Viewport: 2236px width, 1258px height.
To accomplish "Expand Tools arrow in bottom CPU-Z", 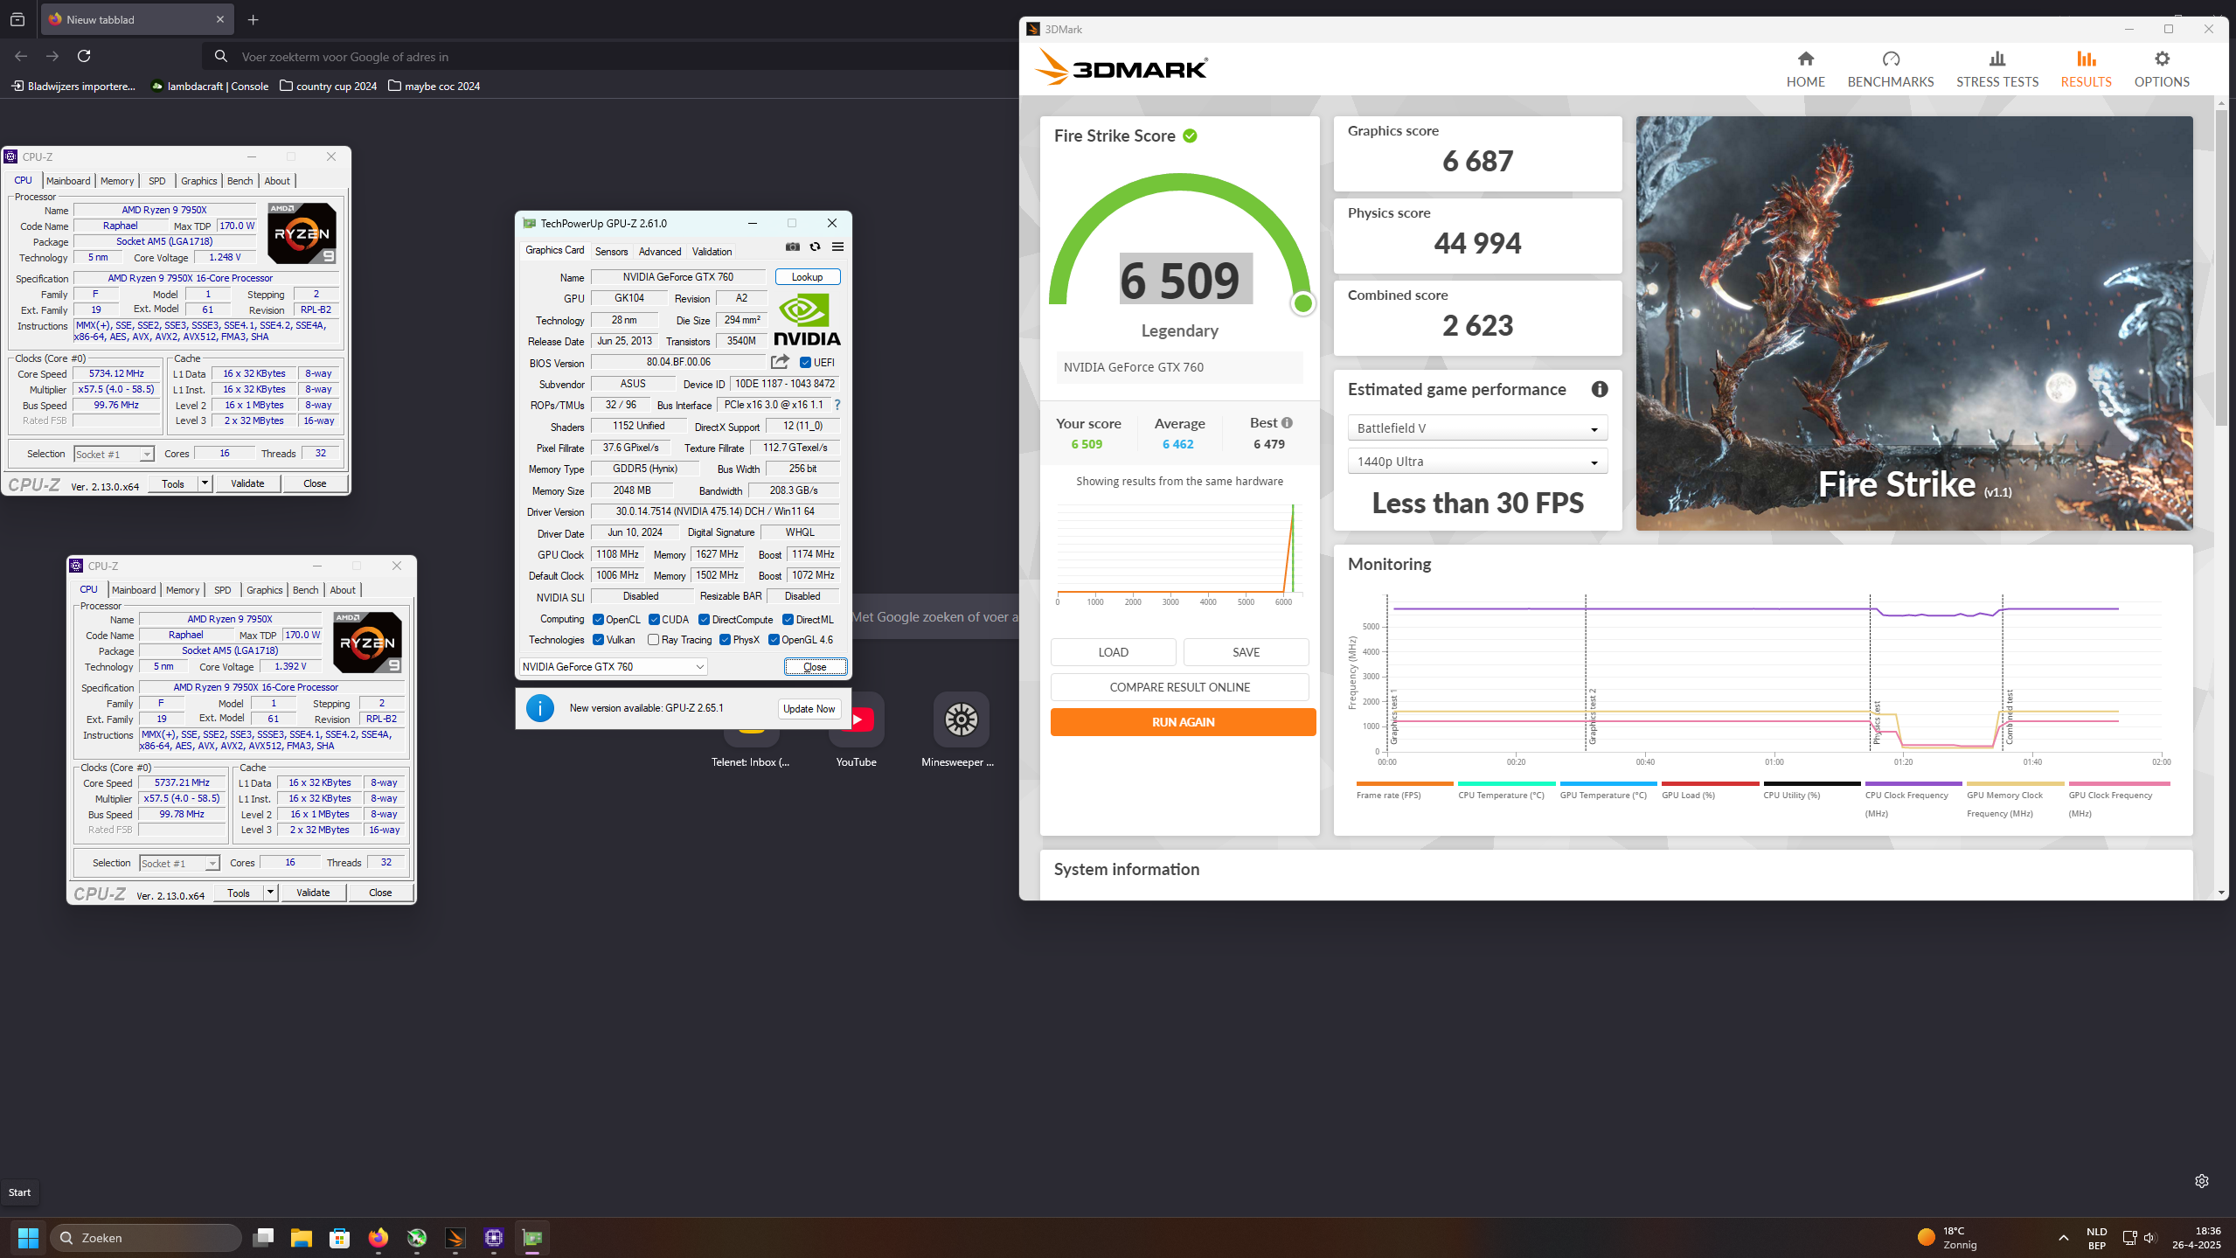I will (270, 893).
